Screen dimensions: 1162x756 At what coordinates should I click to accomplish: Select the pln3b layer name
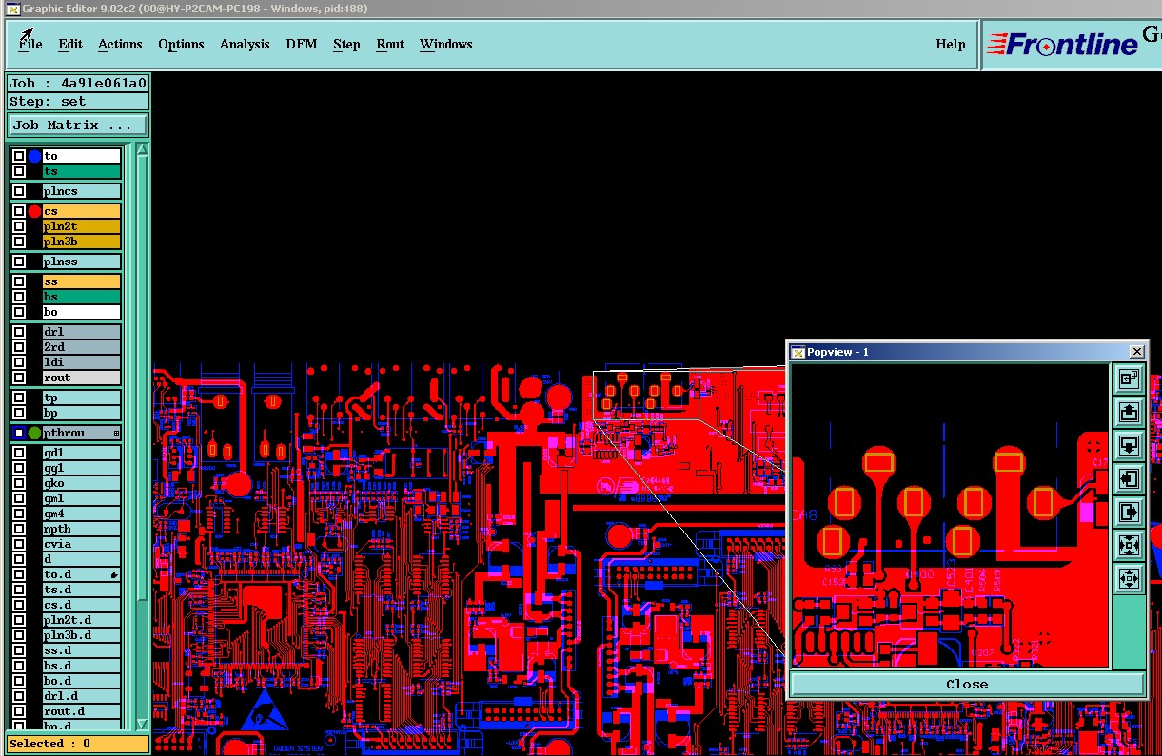[82, 242]
